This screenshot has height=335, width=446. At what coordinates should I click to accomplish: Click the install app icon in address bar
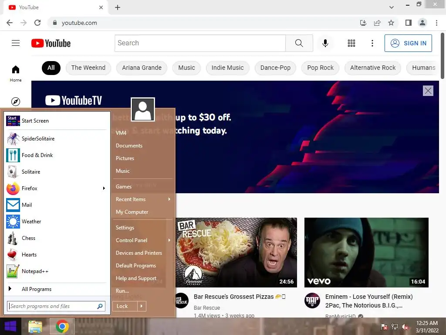pos(363,23)
